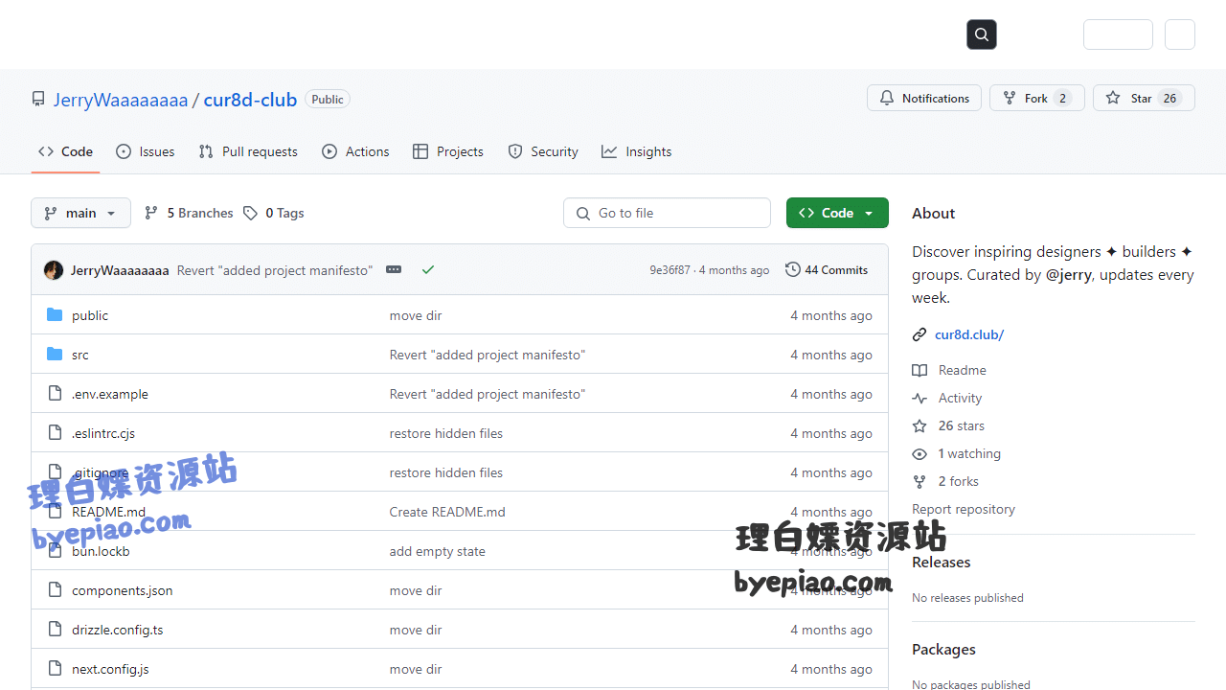Open the Activity link
The image size is (1226, 690).
(961, 398)
